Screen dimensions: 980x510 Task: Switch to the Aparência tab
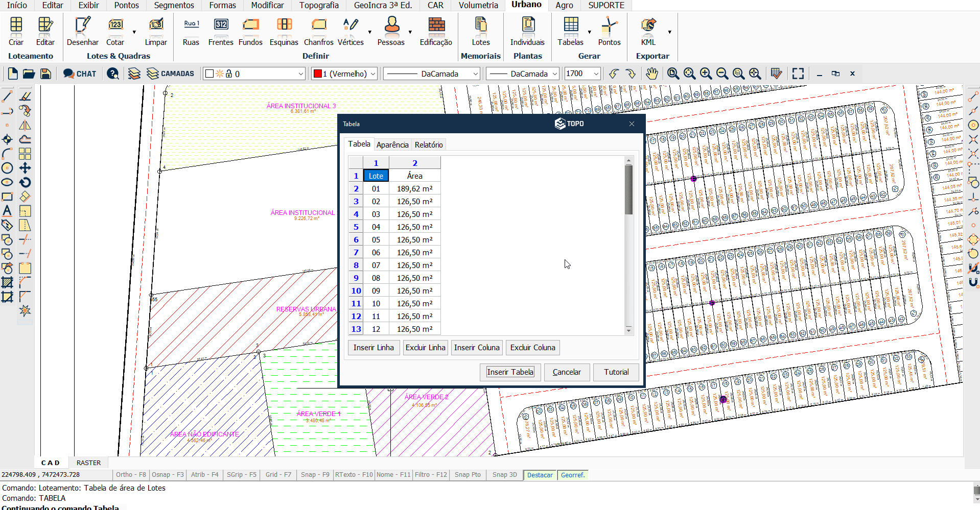click(x=392, y=145)
